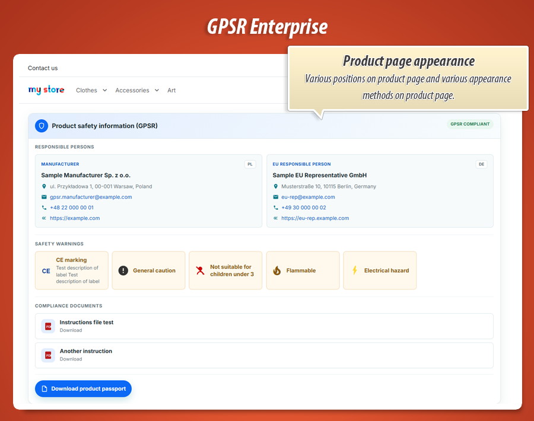
Task: Click the MANUFACTURER card label
Action: (60, 164)
